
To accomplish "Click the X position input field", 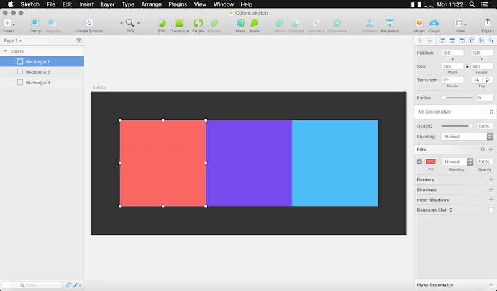I will click(452, 53).
